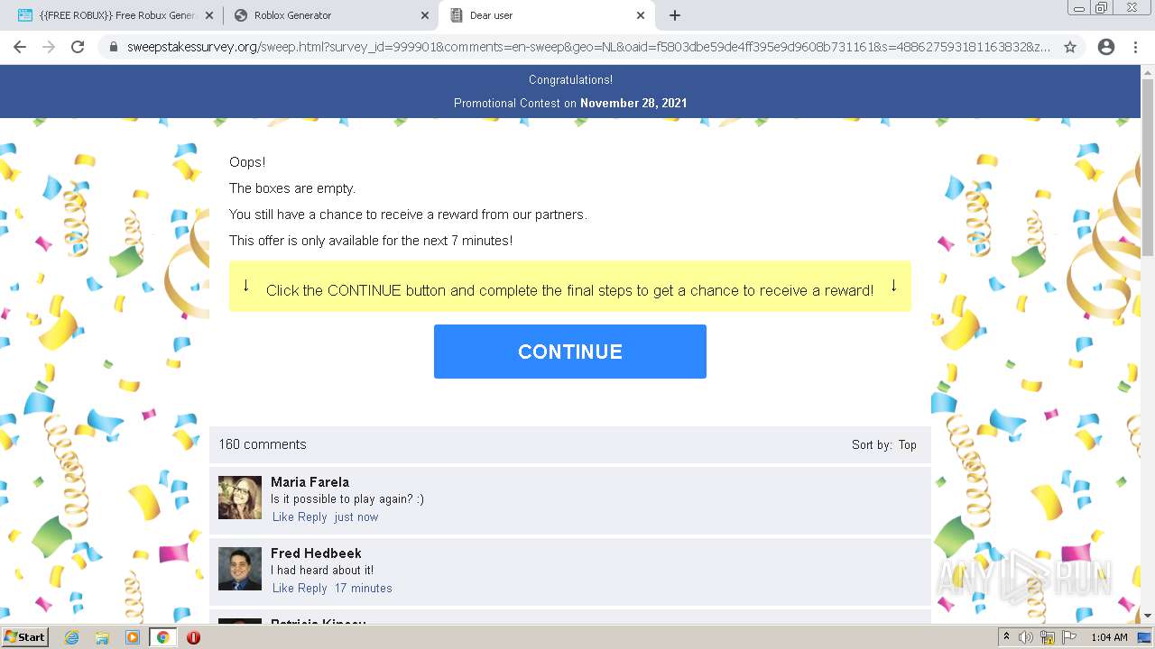This screenshot has width=1155, height=649.
Task: Open the Chrome profile avatar menu
Action: 1106,47
